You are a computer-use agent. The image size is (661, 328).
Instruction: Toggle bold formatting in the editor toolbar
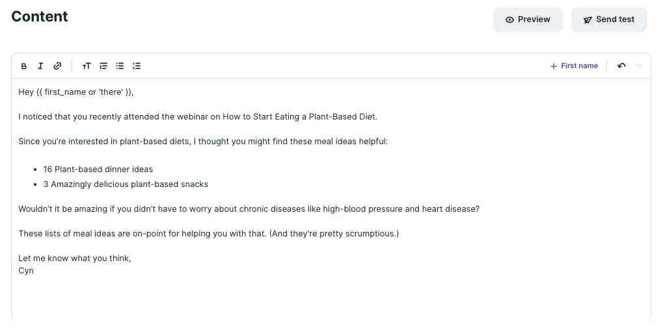click(x=24, y=66)
